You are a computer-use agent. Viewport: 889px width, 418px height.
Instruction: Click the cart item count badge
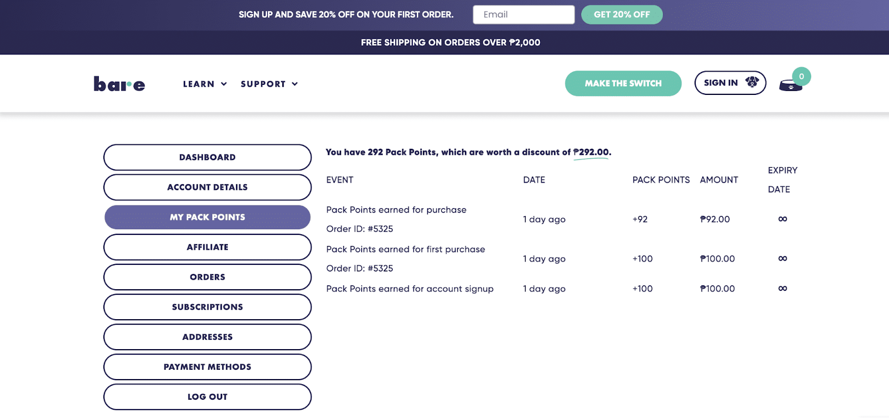801,77
